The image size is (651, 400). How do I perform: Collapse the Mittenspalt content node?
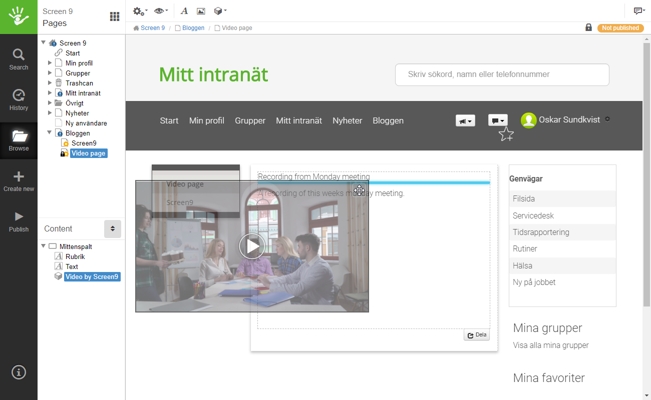[44, 246]
